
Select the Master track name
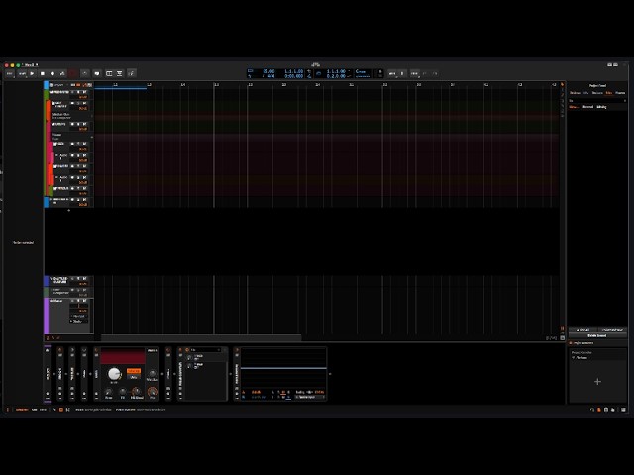(58, 301)
